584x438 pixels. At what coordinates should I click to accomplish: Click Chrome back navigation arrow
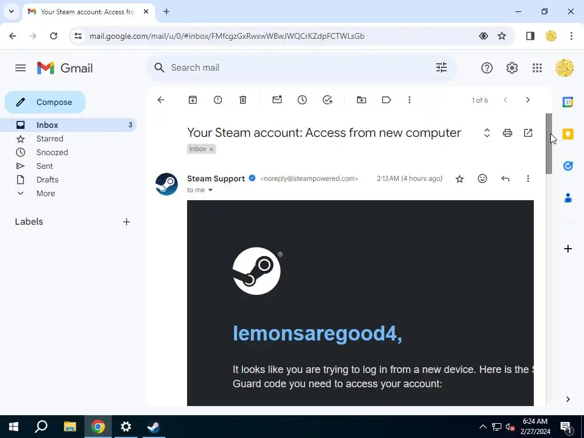(13, 36)
